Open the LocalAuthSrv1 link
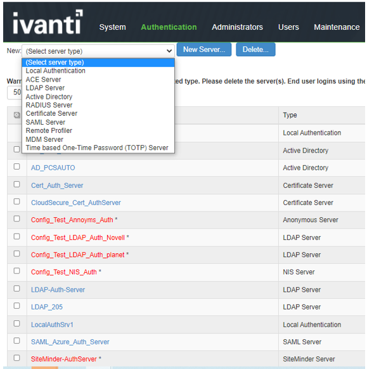 (52, 325)
